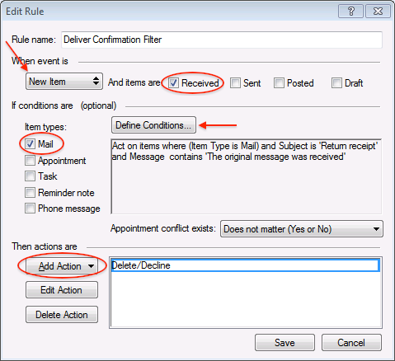Click Define Conditions button

(x=153, y=125)
